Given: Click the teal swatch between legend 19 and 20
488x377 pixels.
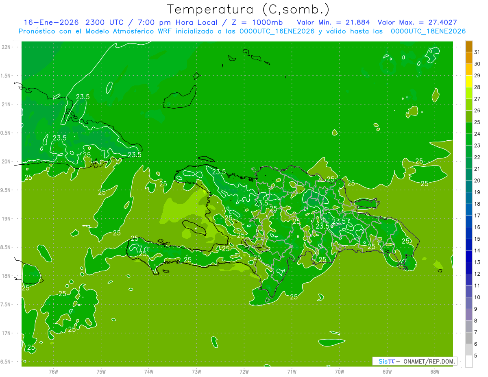Looking at the screenshot, I should tap(469, 186).
